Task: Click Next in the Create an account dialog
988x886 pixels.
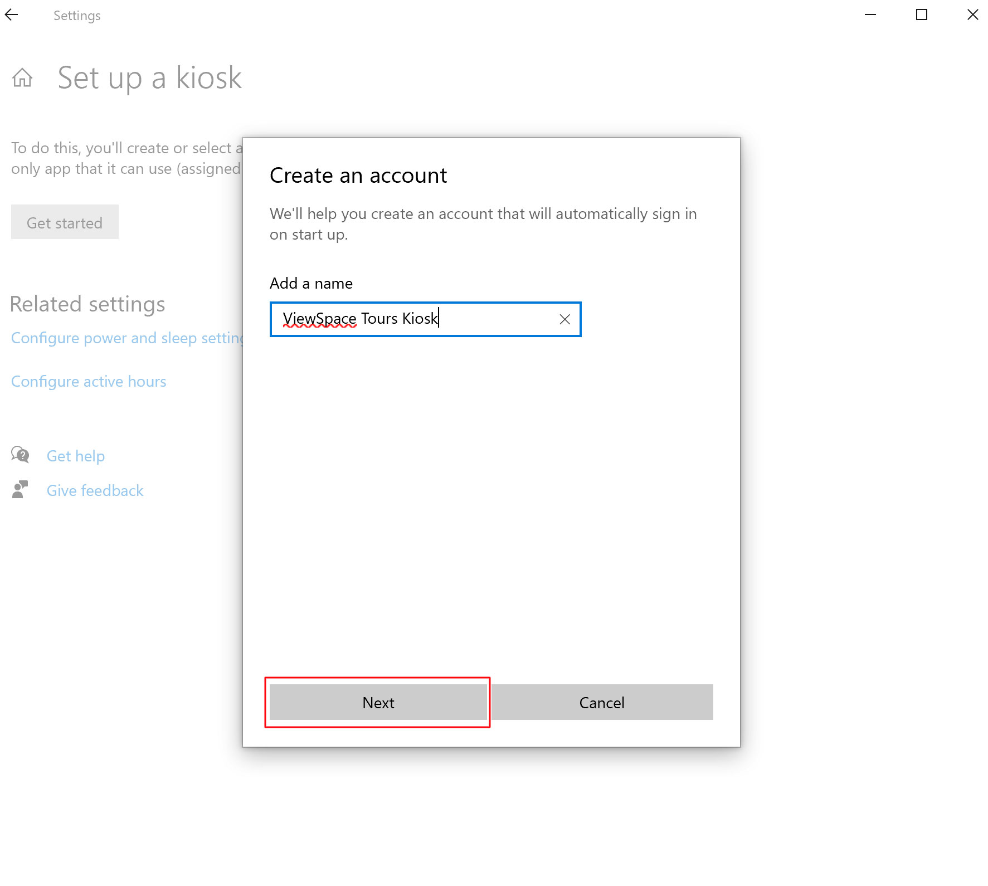Action: click(x=378, y=702)
